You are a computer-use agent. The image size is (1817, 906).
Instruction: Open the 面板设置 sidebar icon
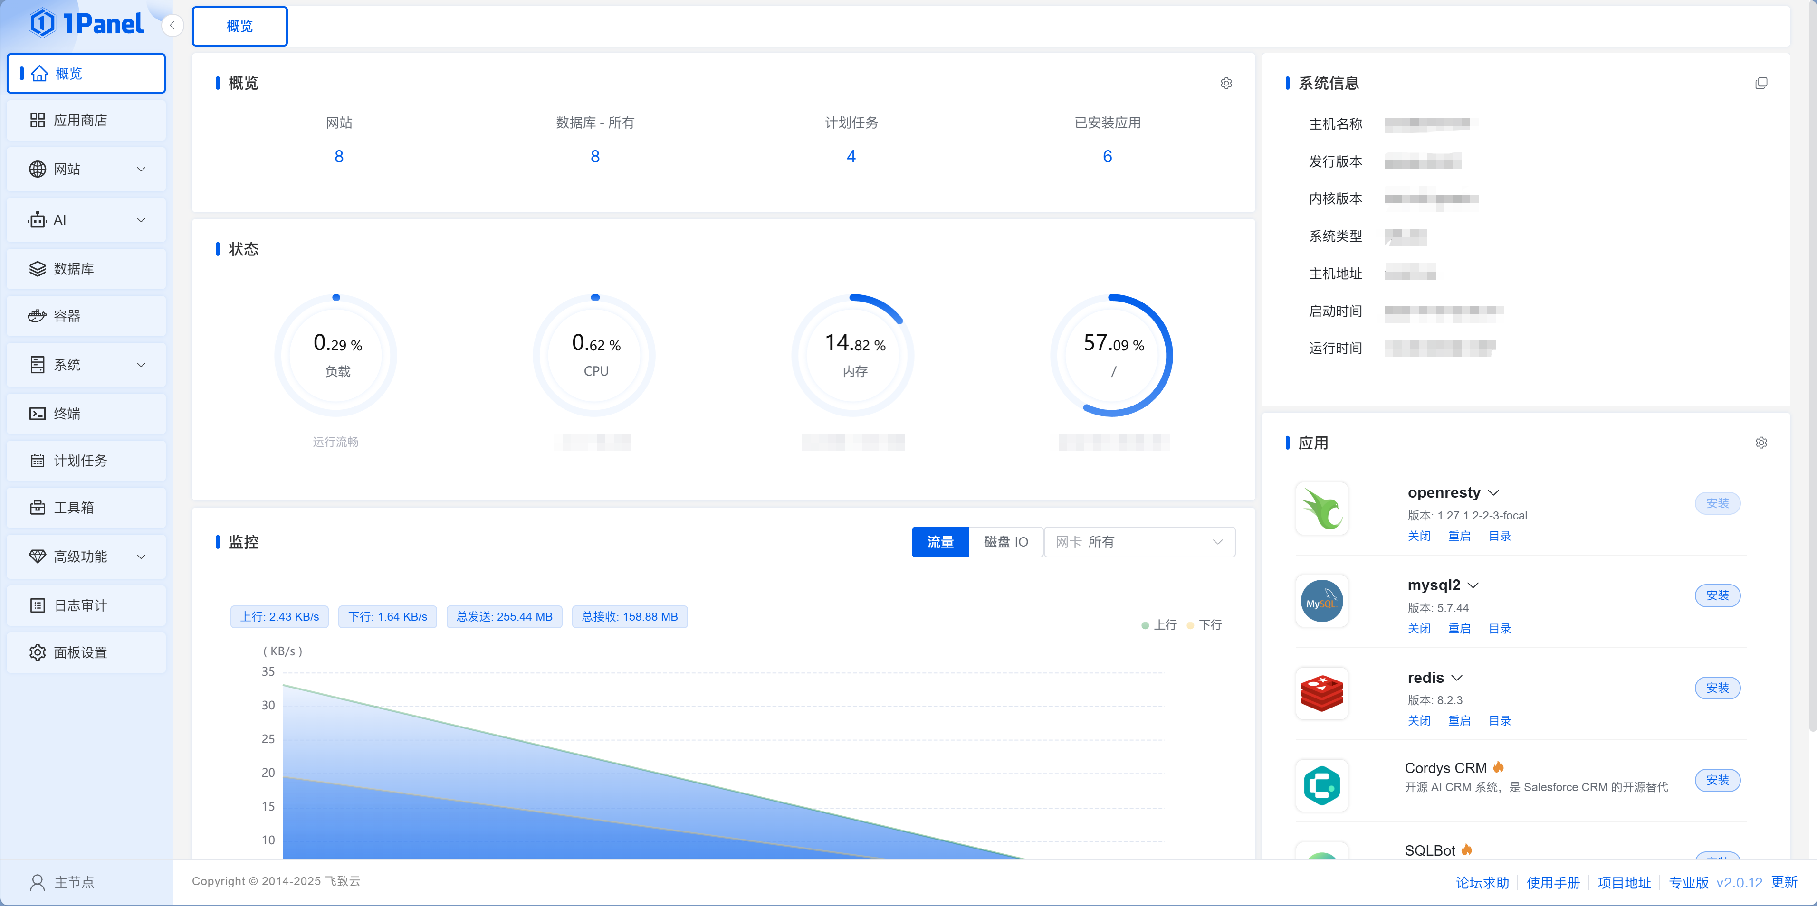click(39, 652)
